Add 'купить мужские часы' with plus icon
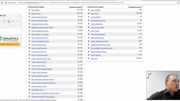The height and width of the screenshot is (101, 180). [x=29, y=20]
